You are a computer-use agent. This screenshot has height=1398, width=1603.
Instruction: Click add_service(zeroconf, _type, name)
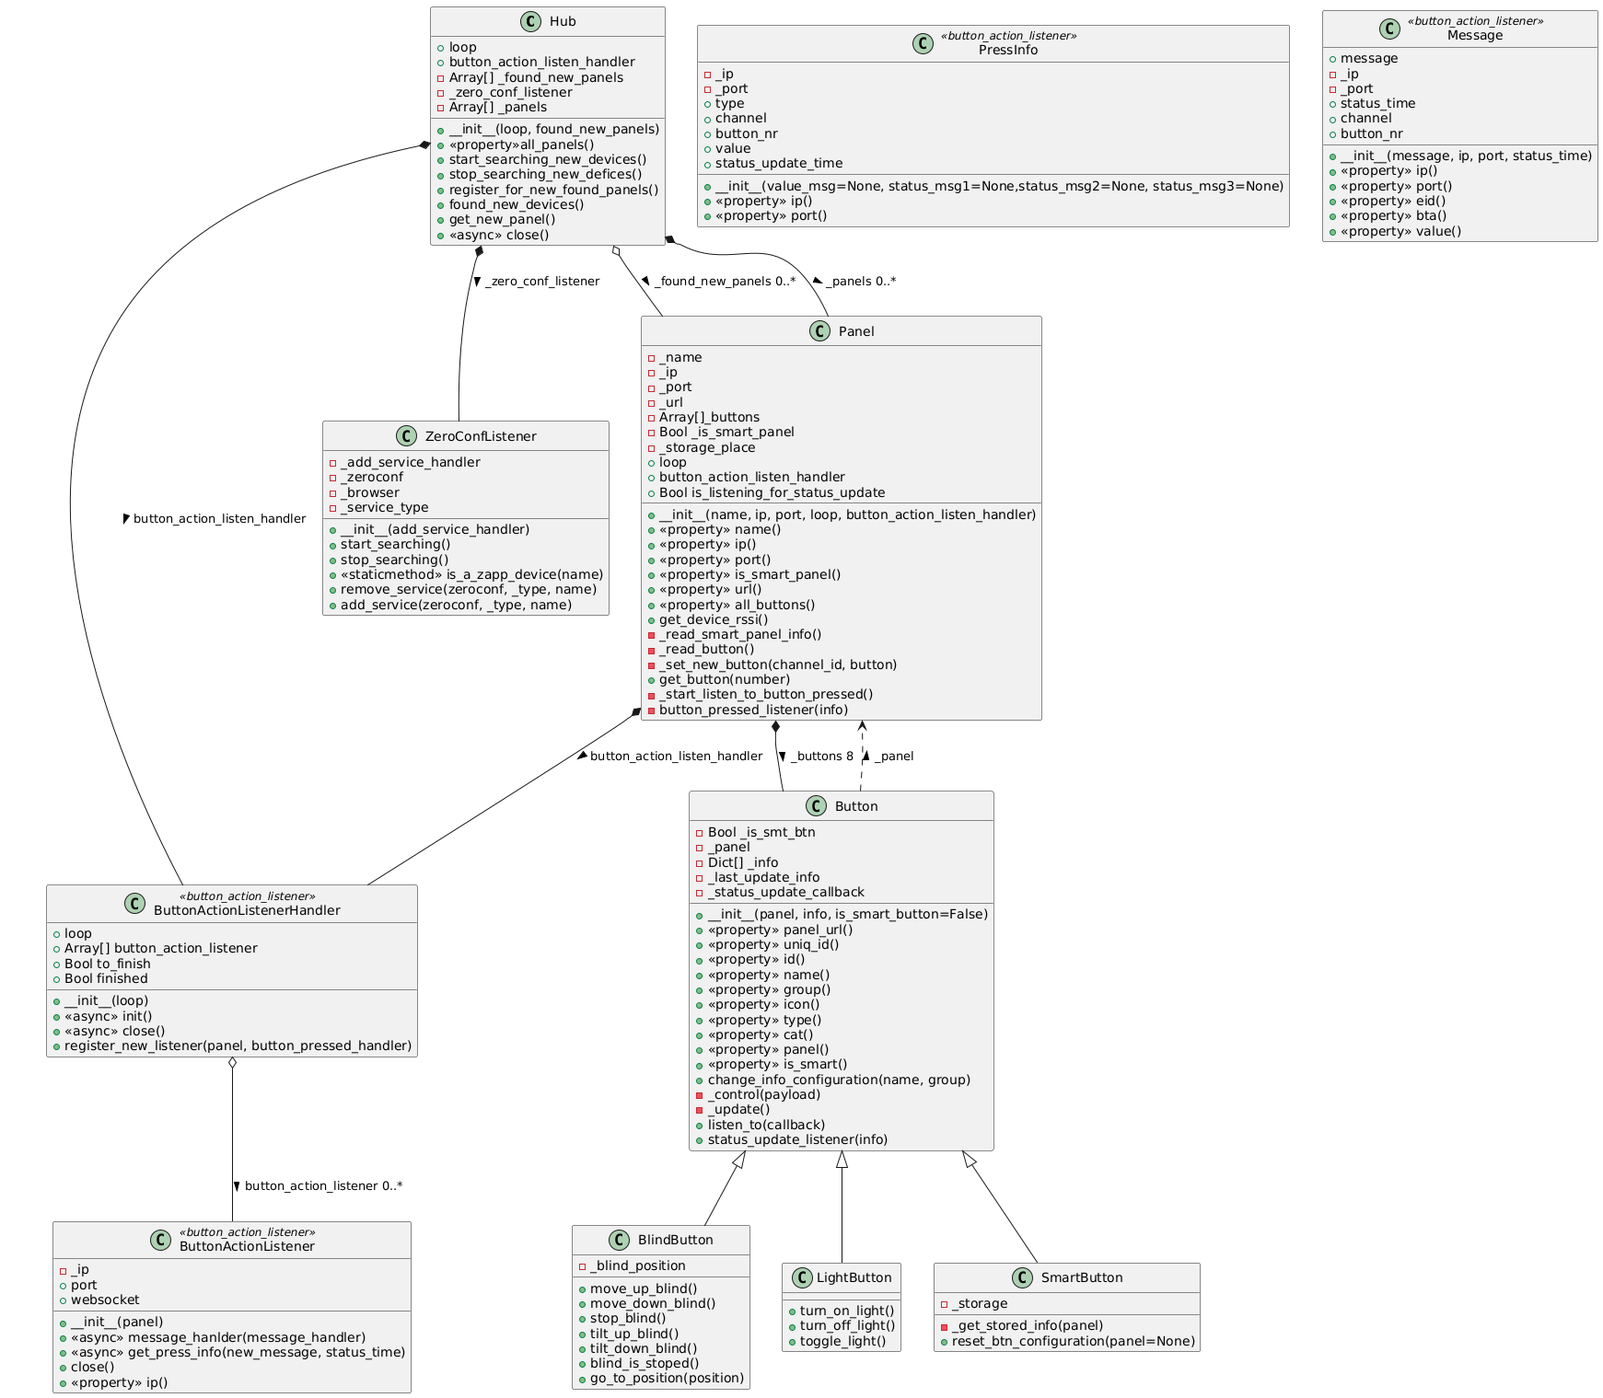tap(456, 605)
